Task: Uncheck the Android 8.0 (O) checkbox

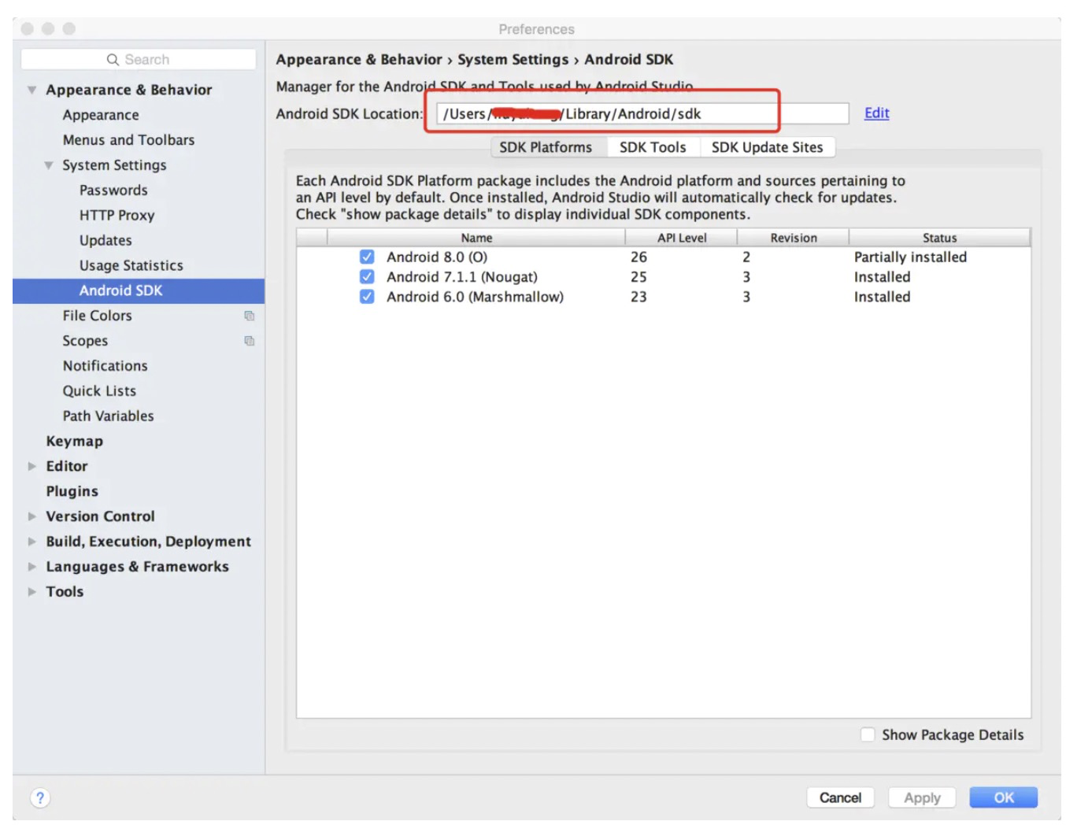Action: coord(367,257)
